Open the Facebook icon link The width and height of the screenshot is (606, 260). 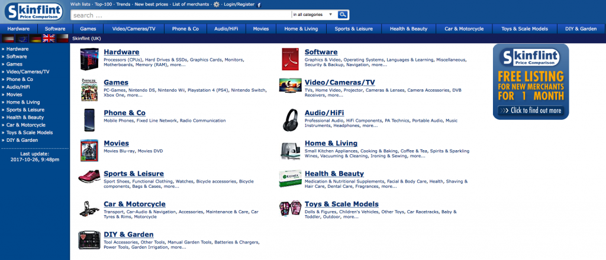click(x=259, y=5)
